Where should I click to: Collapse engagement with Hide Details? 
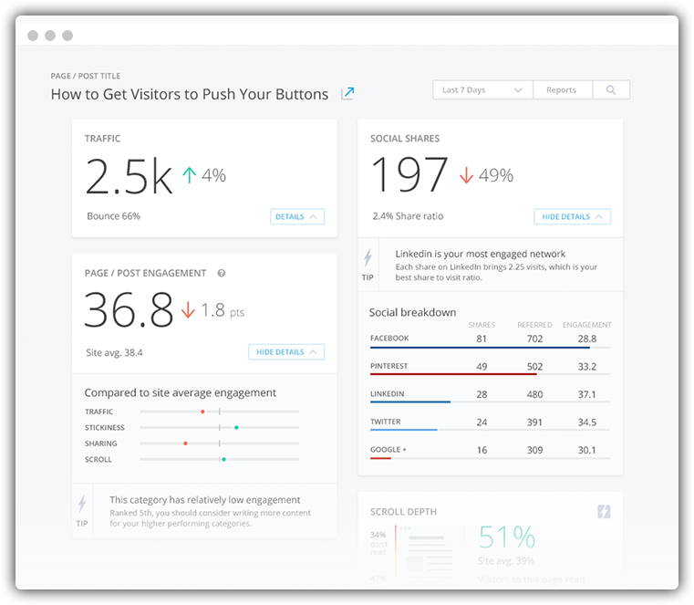(x=286, y=352)
